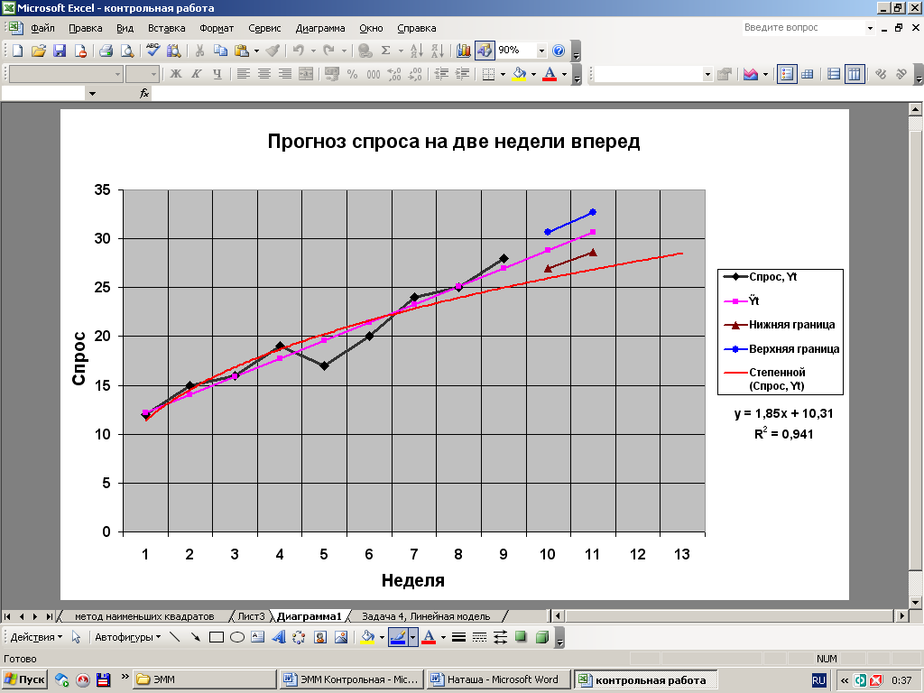Viewport: 924px width, 693px height.
Task: Open the Диаграмма menu
Action: [x=320, y=28]
